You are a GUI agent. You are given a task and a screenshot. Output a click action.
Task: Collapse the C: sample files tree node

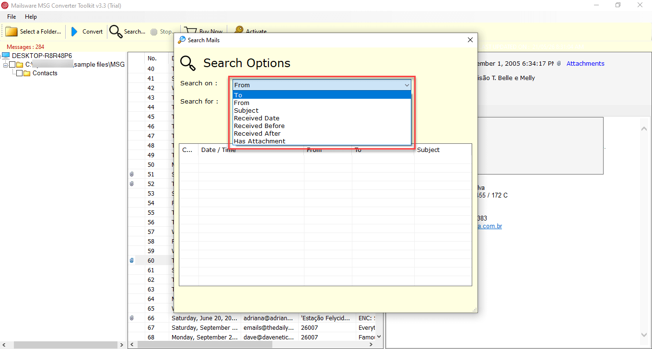5,65
